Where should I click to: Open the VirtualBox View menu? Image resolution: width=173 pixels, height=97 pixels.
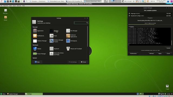pos(10,6)
